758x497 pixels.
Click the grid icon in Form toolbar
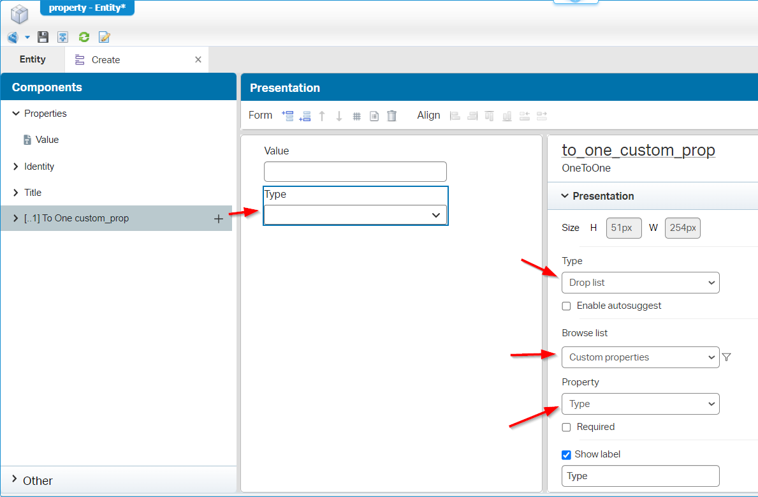tap(357, 116)
